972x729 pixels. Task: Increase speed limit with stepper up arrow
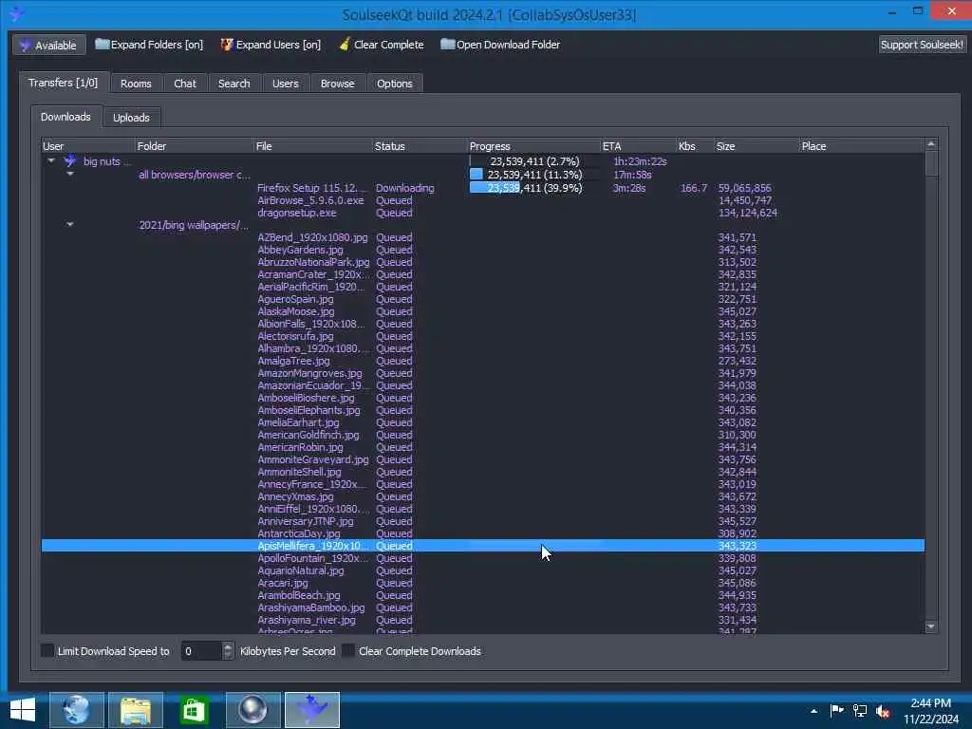(228, 646)
